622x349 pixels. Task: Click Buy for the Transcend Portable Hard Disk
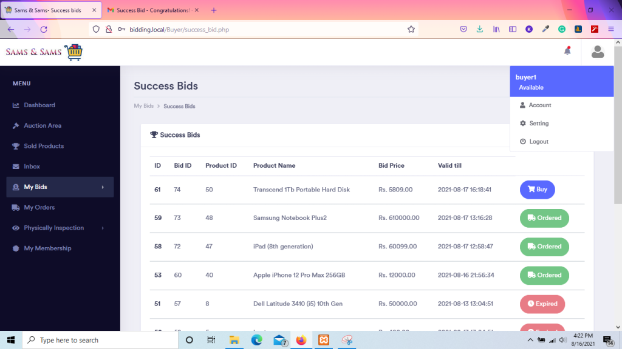pos(537,189)
